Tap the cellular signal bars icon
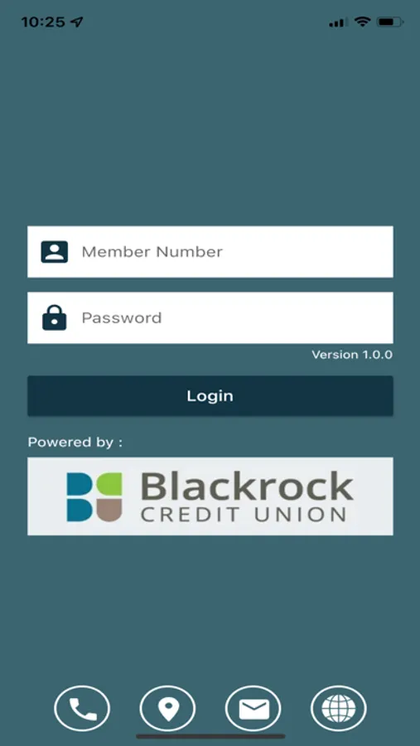 (x=338, y=22)
